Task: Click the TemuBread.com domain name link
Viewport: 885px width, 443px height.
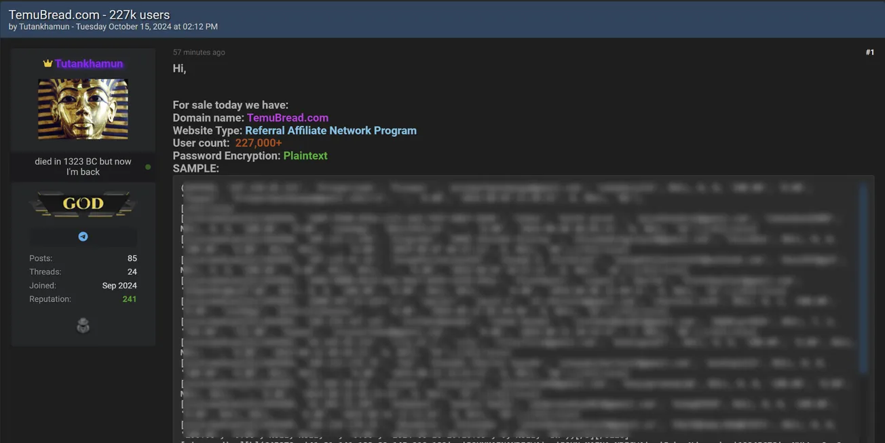Action: [x=287, y=118]
